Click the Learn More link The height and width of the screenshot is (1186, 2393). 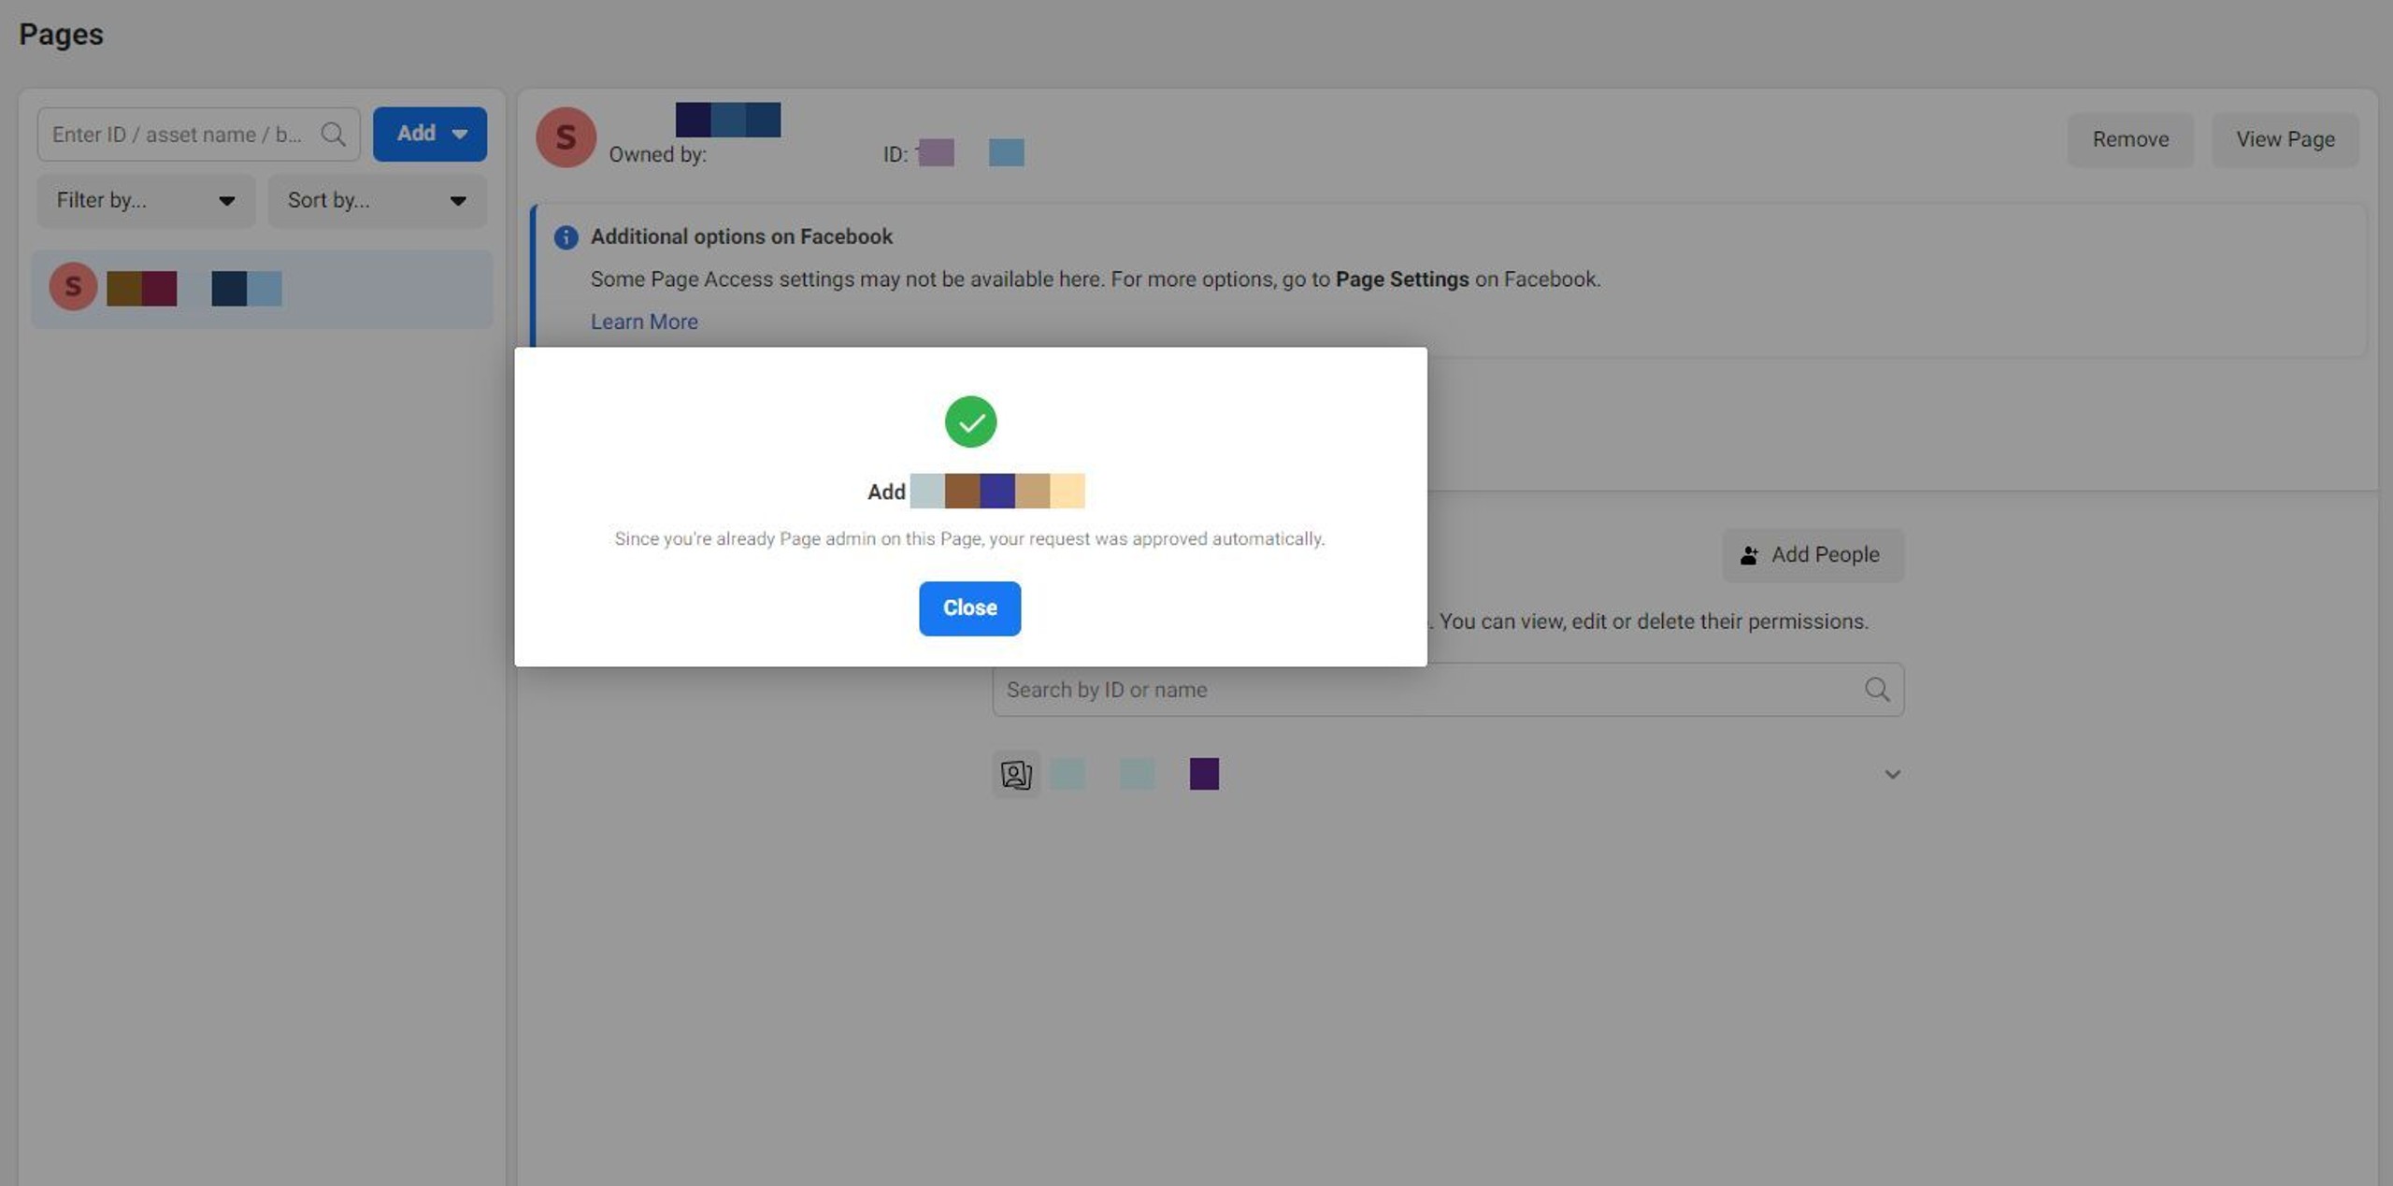click(643, 322)
